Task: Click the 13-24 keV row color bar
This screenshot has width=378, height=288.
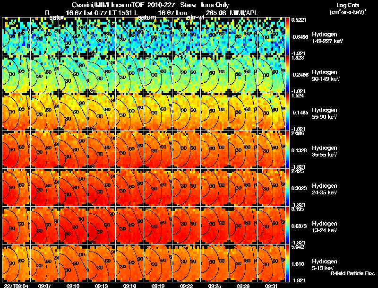Action: pyautogui.click(x=287, y=226)
